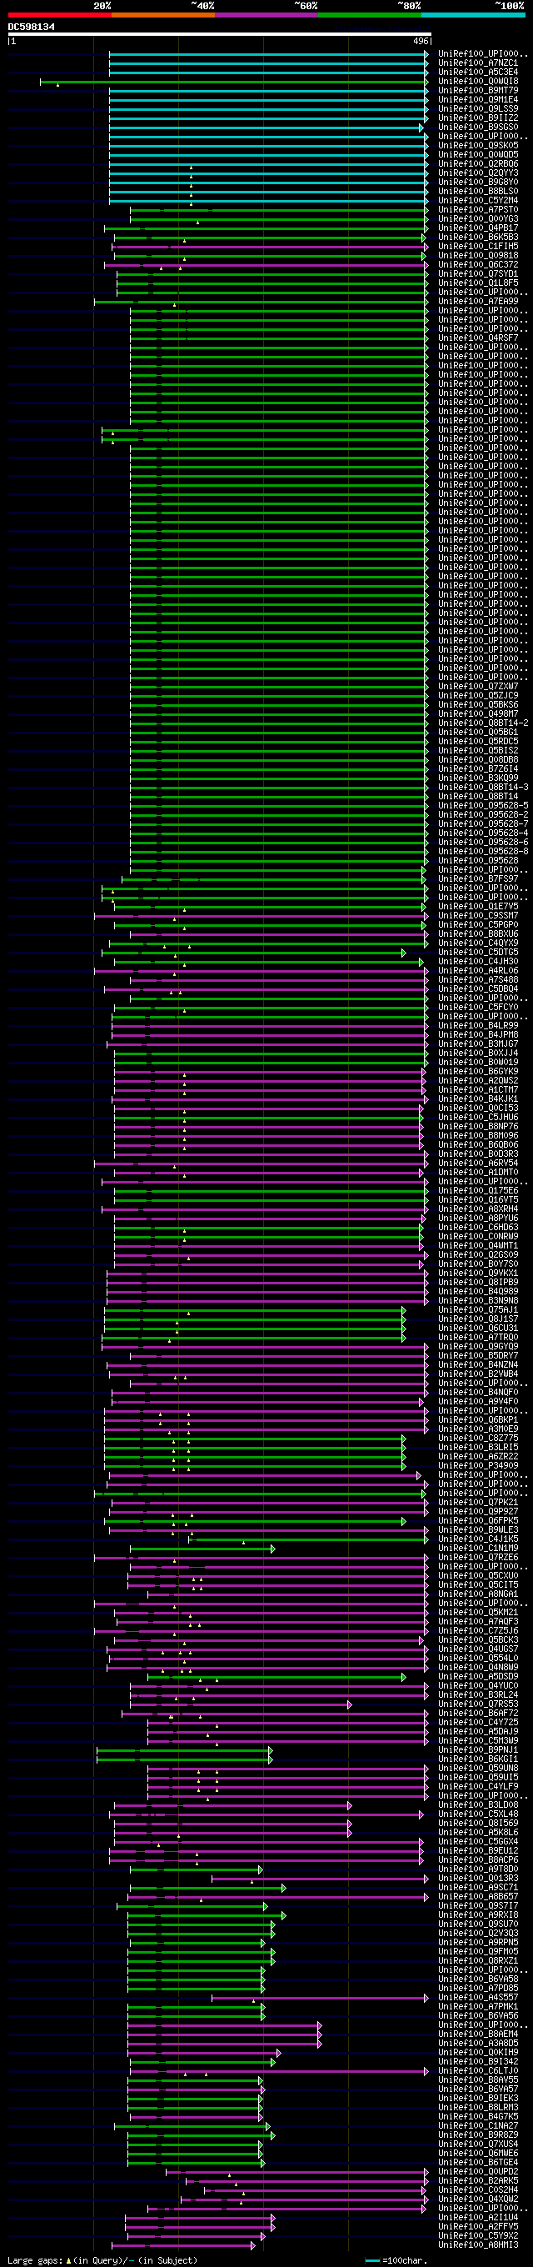Select the UniRef100_B7FS97 label
533x2267 pixels.
(x=479, y=878)
